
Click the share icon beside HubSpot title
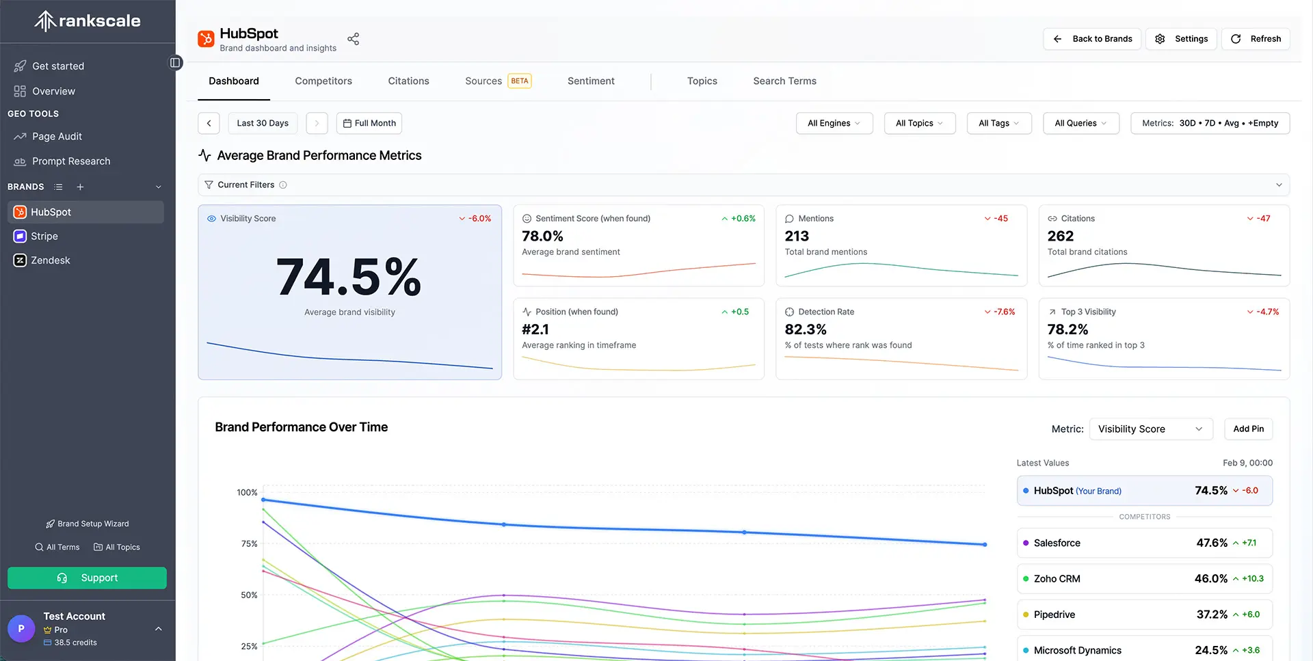[353, 39]
